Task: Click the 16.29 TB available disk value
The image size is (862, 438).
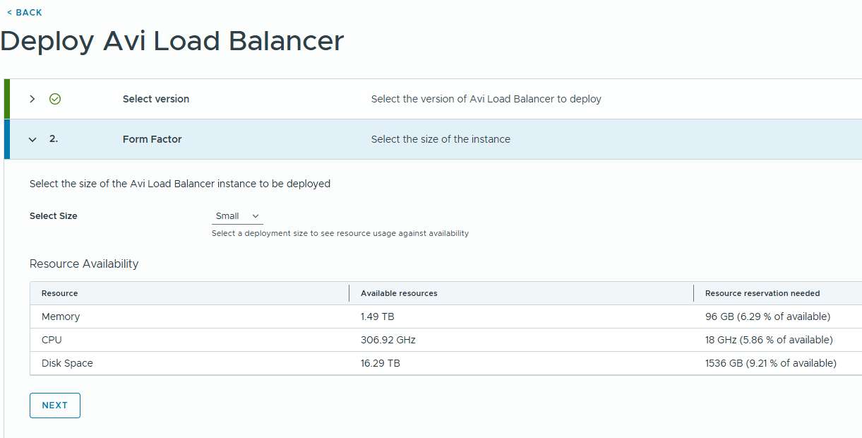Action: [381, 363]
